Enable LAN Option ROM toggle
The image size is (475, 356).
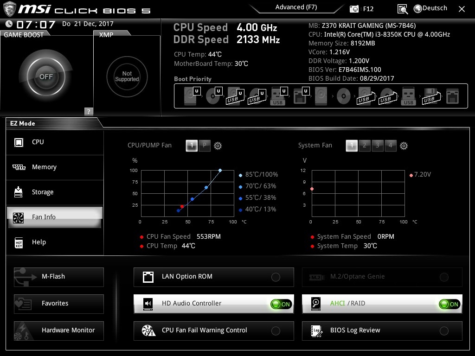[x=276, y=277]
